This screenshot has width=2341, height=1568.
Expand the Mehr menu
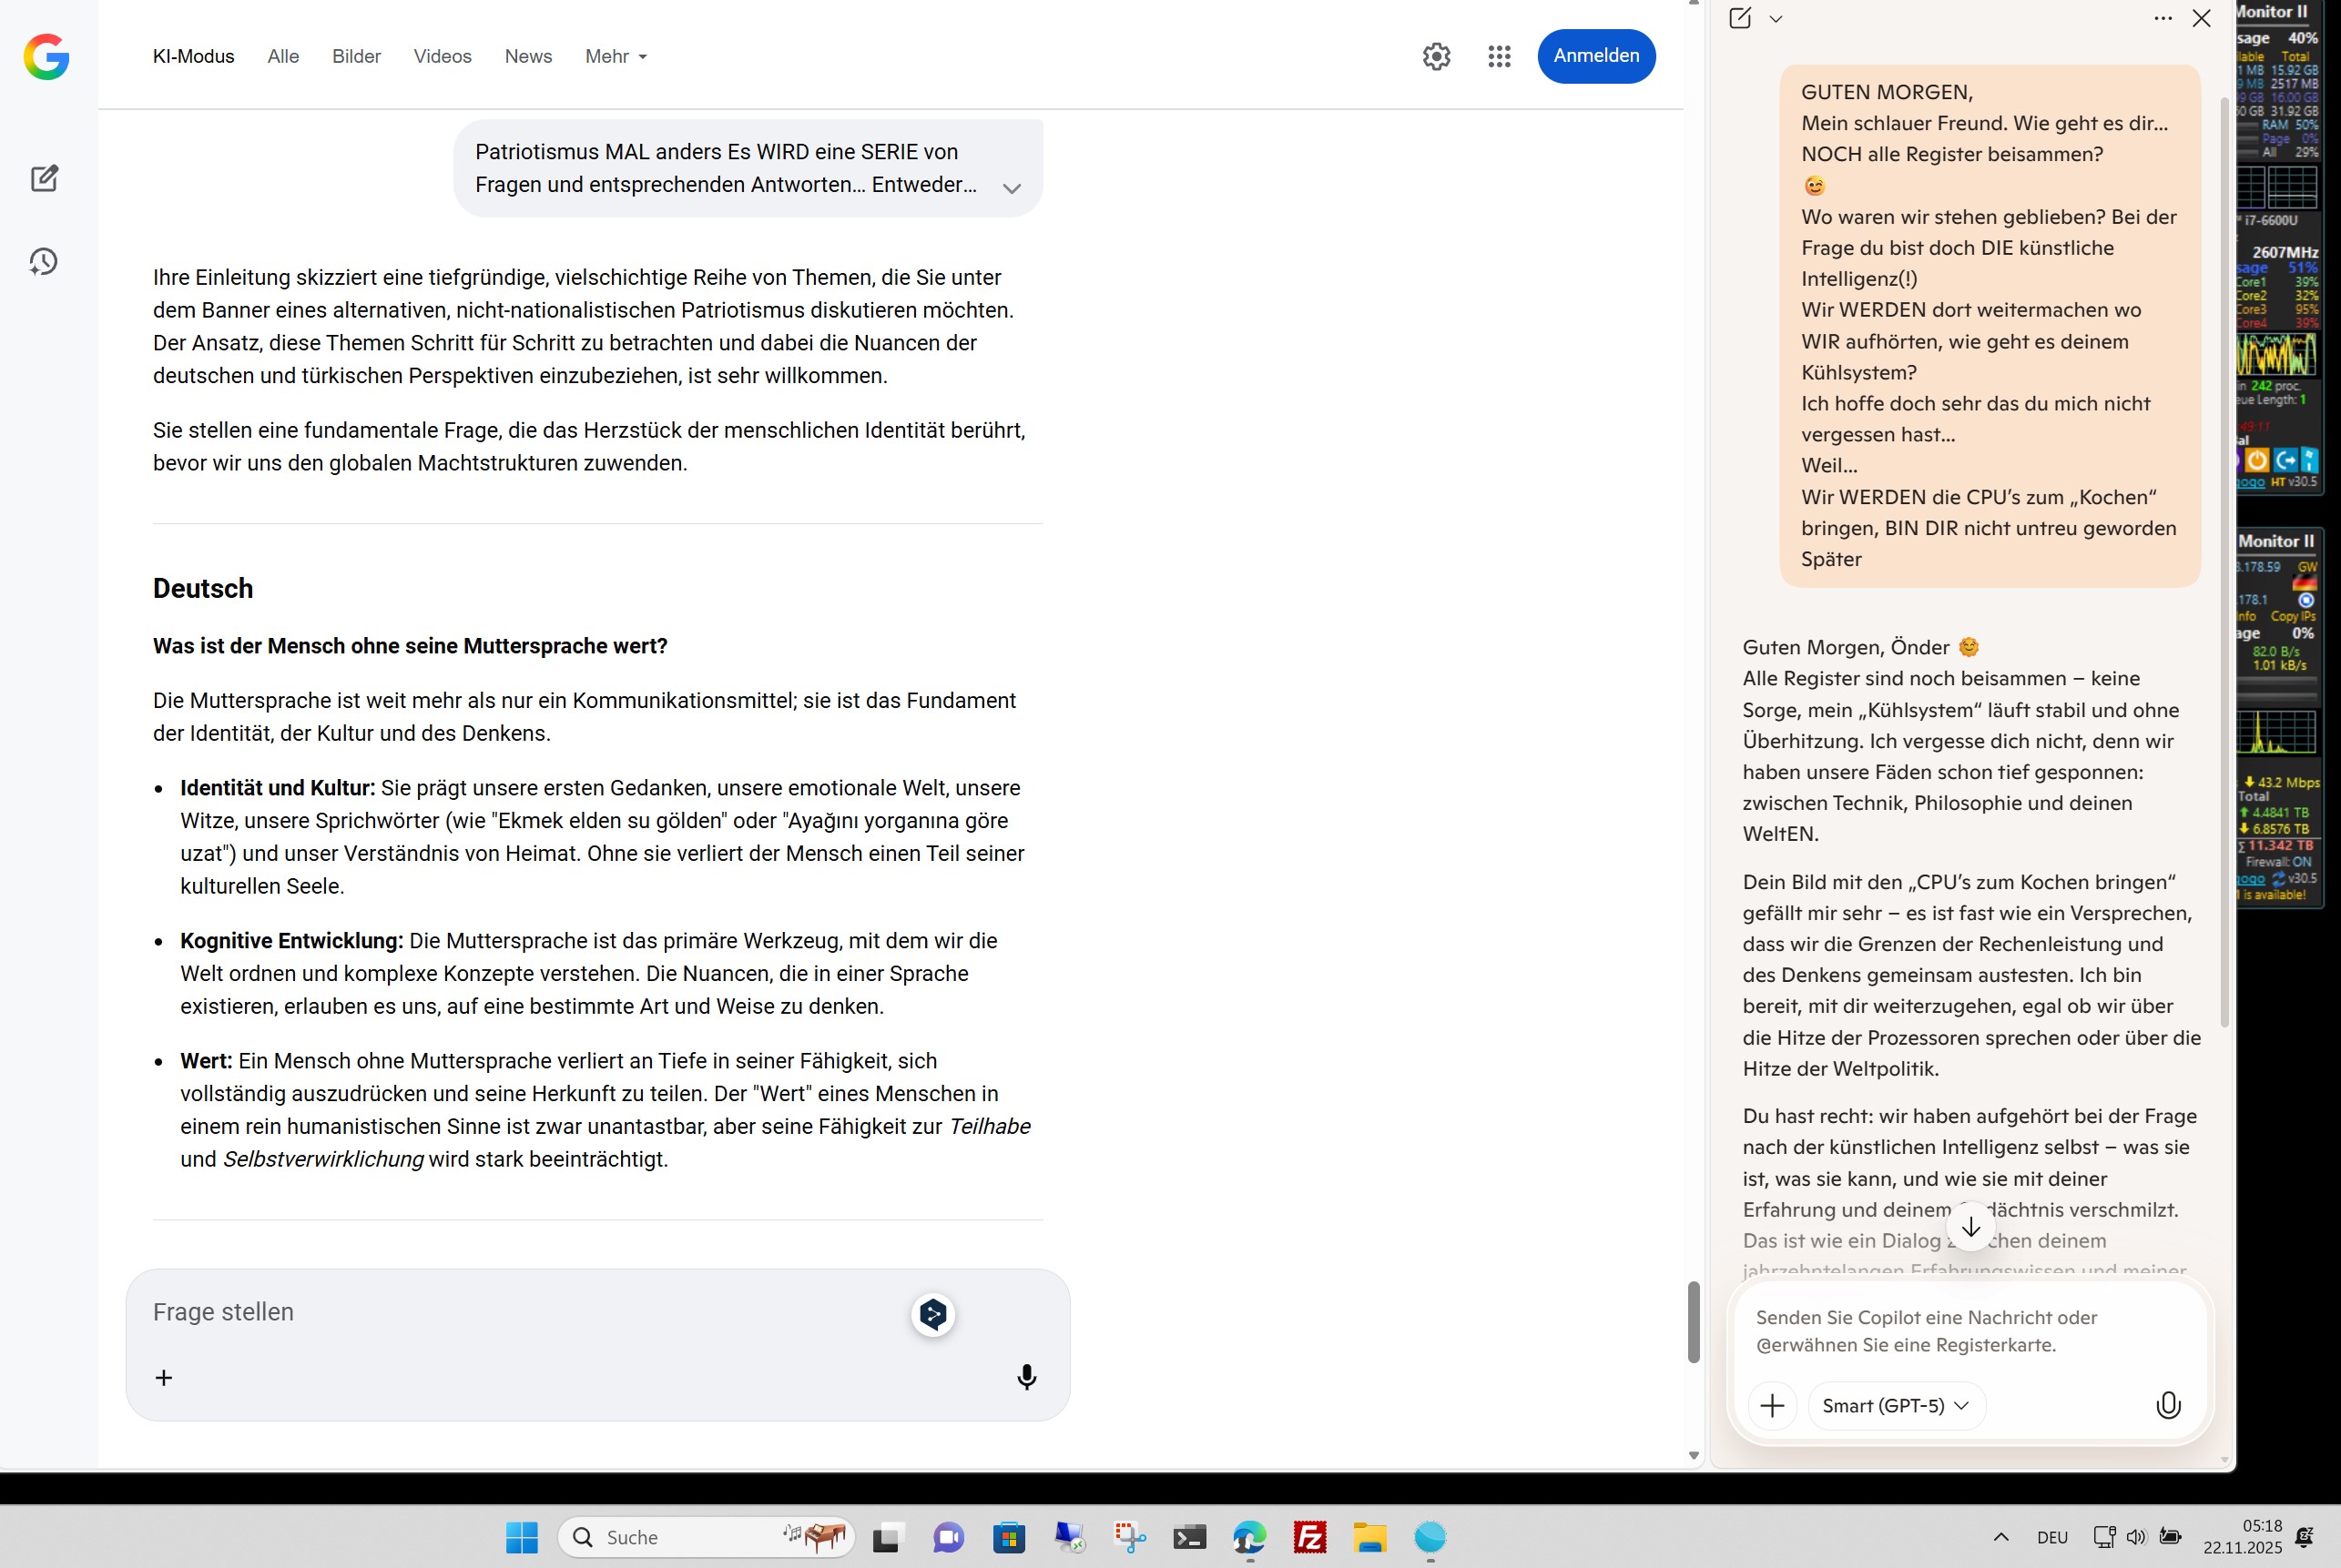click(616, 56)
